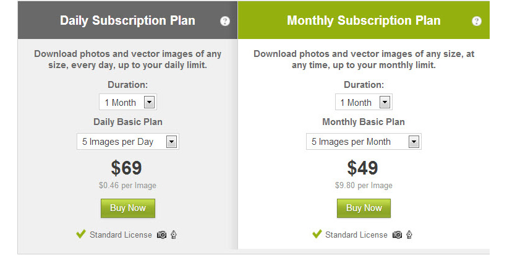Open the Duration dropdown for Daily plan

click(x=128, y=102)
